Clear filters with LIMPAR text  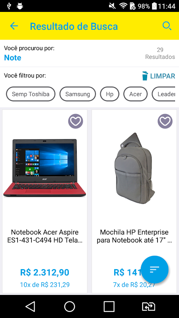(x=163, y=76)
